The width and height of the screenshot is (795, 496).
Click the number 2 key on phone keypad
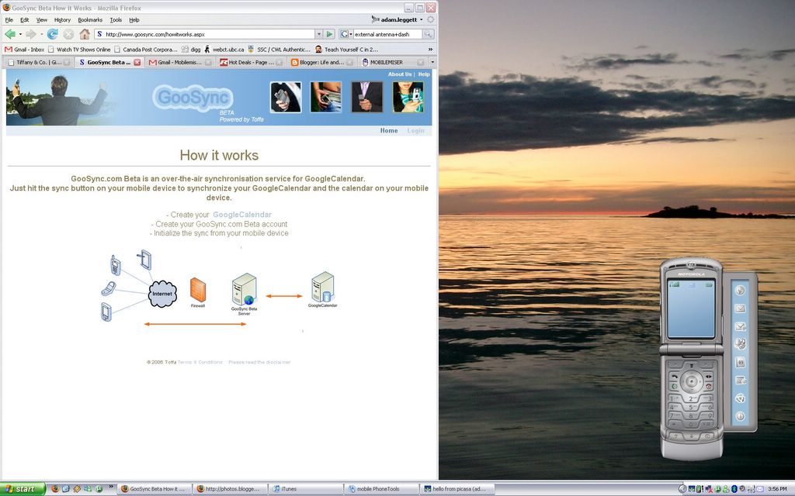(692, 399)
